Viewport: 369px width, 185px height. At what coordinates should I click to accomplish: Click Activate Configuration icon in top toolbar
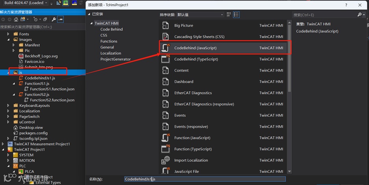(x=58, y=3)
